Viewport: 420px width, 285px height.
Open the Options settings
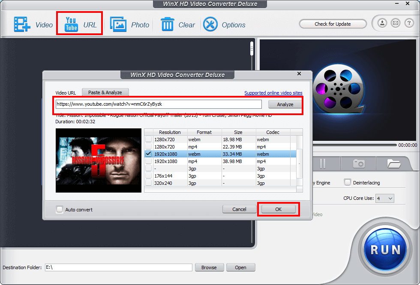click(224, 24)
